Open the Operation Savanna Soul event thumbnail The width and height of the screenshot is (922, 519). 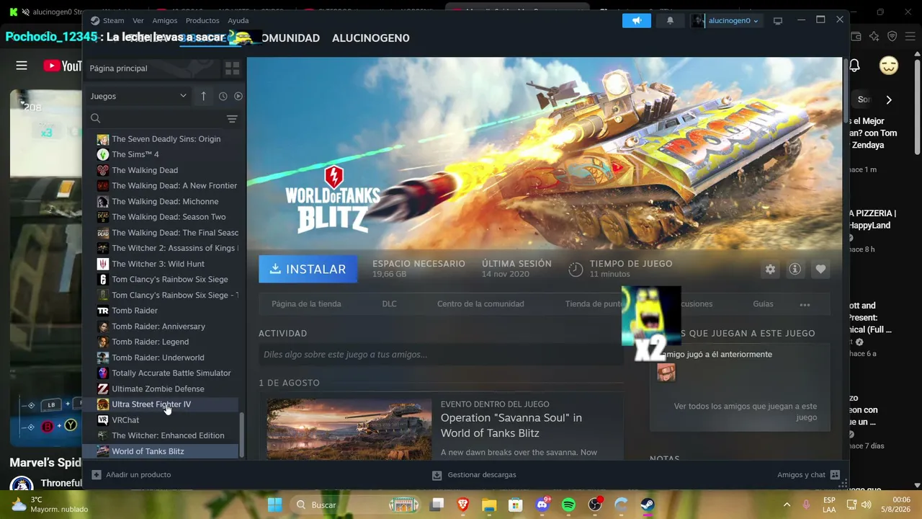(349, 430)
